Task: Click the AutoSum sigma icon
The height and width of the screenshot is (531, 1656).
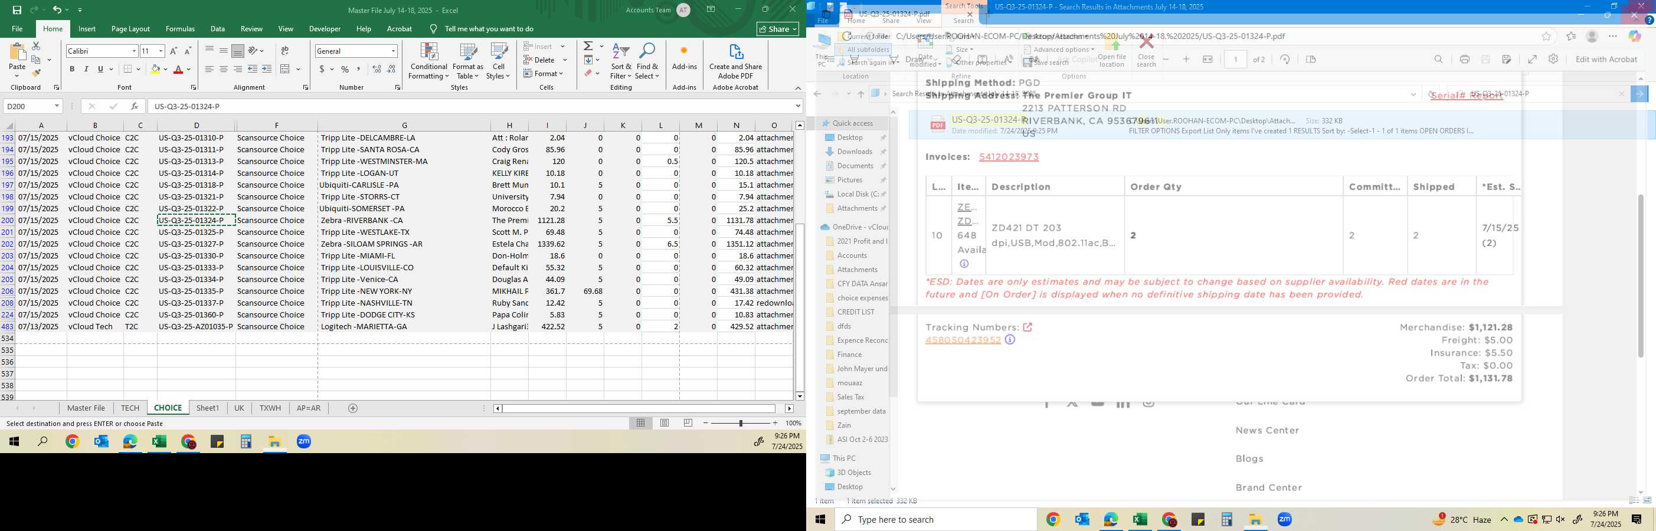Action: [588, 46]
